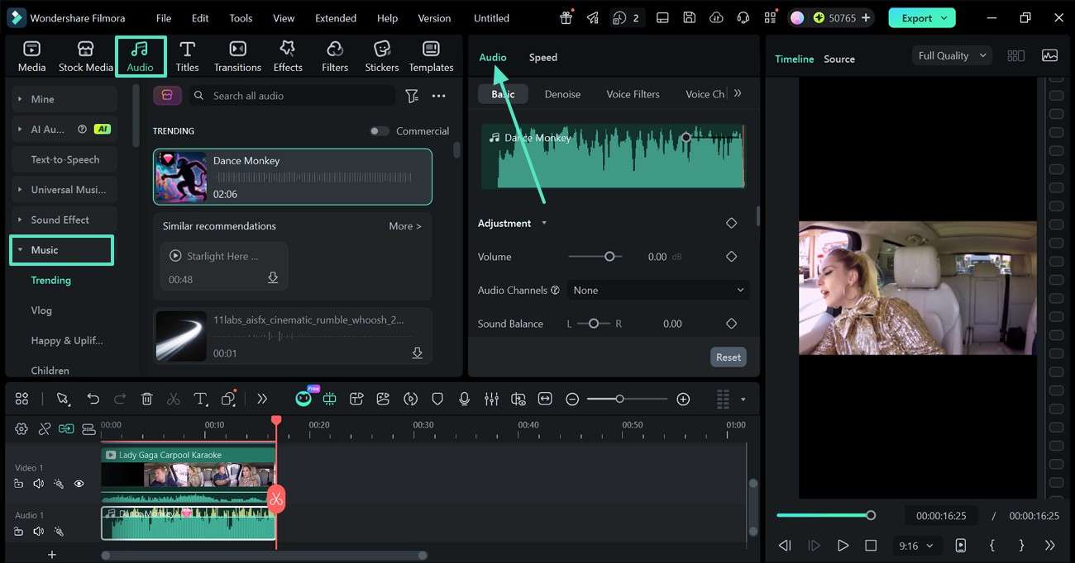The image size is (1075, 563).
Task: Mute the Audio 1 track
Action: [x=38, y=532]
